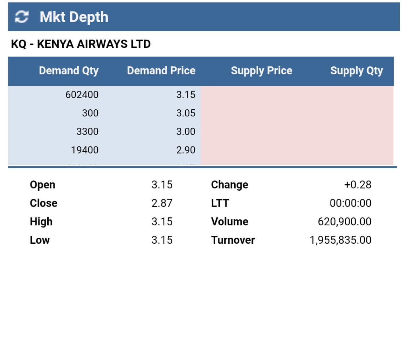Select the High label
This screenshot has height=341, width=407.
[x=41, y=222]
